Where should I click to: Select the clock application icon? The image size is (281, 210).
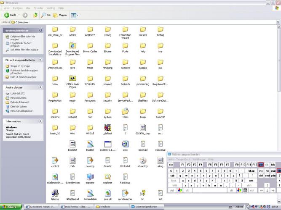pyautogui.click(x=125, y=144)
